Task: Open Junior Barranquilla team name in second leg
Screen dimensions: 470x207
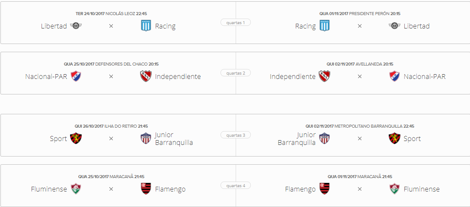Action: [x=297, y=139]
